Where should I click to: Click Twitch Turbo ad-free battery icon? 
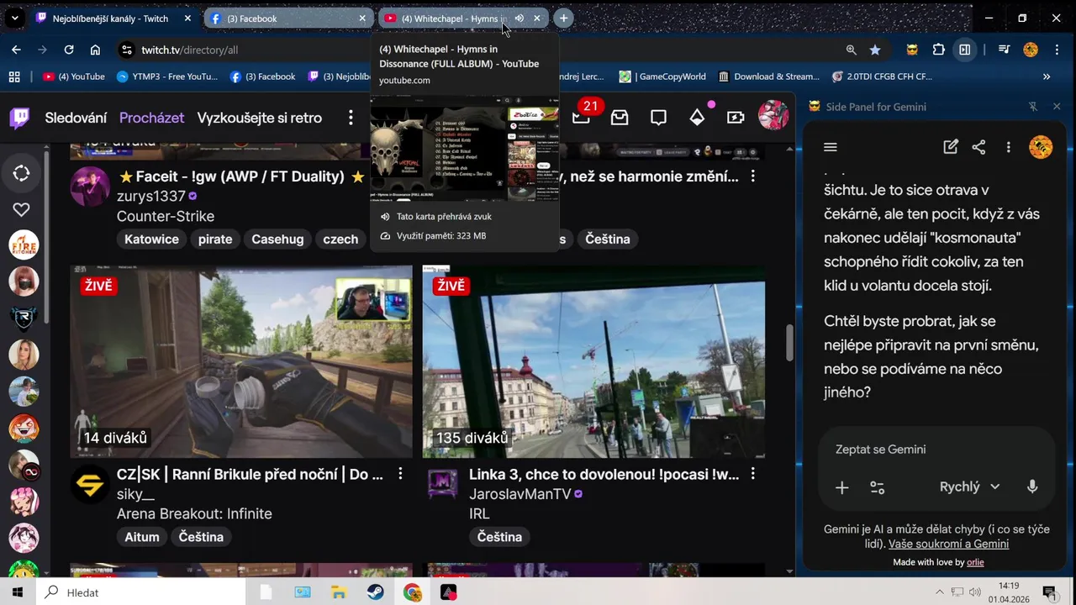pyautogui.click(x=736, y=118)
